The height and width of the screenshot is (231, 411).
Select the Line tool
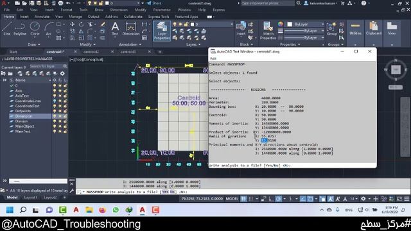(x=7, y=29)
